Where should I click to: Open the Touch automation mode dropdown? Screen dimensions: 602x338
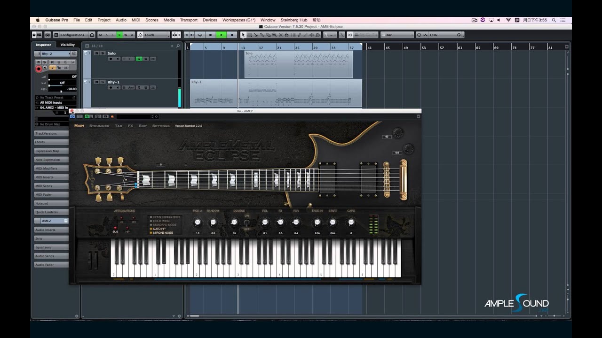(154, 35)
